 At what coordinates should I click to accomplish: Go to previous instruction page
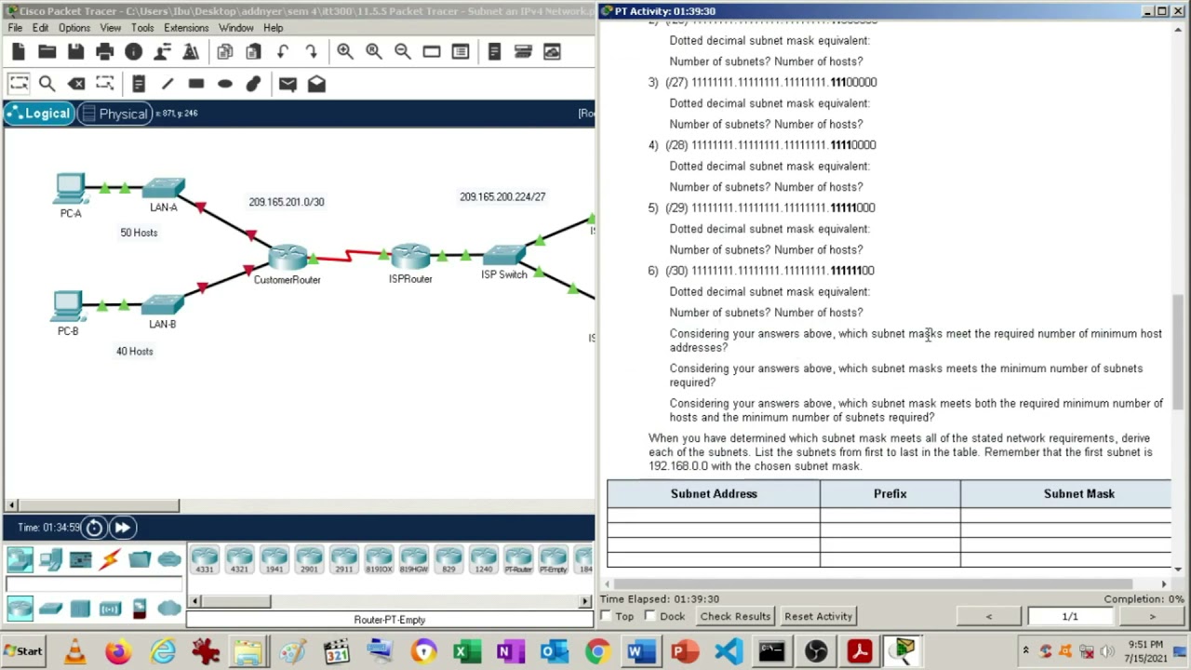pyautogui.click(x=989, y=616)
